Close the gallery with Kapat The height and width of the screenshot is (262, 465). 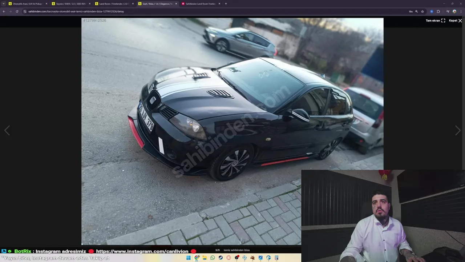pos(456,21)
